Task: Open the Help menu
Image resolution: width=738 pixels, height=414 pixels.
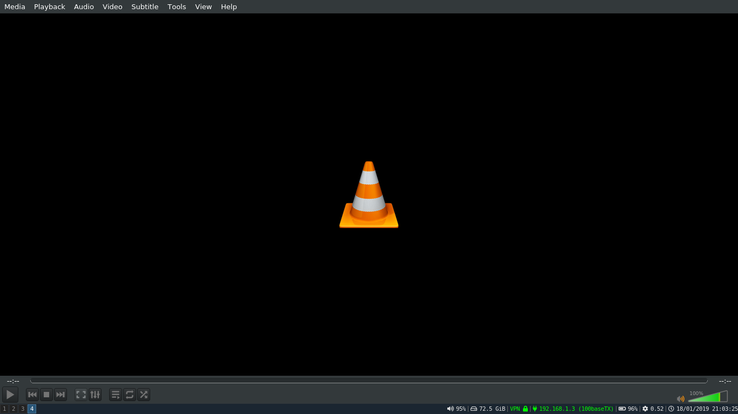Action: tap(229, 6)
